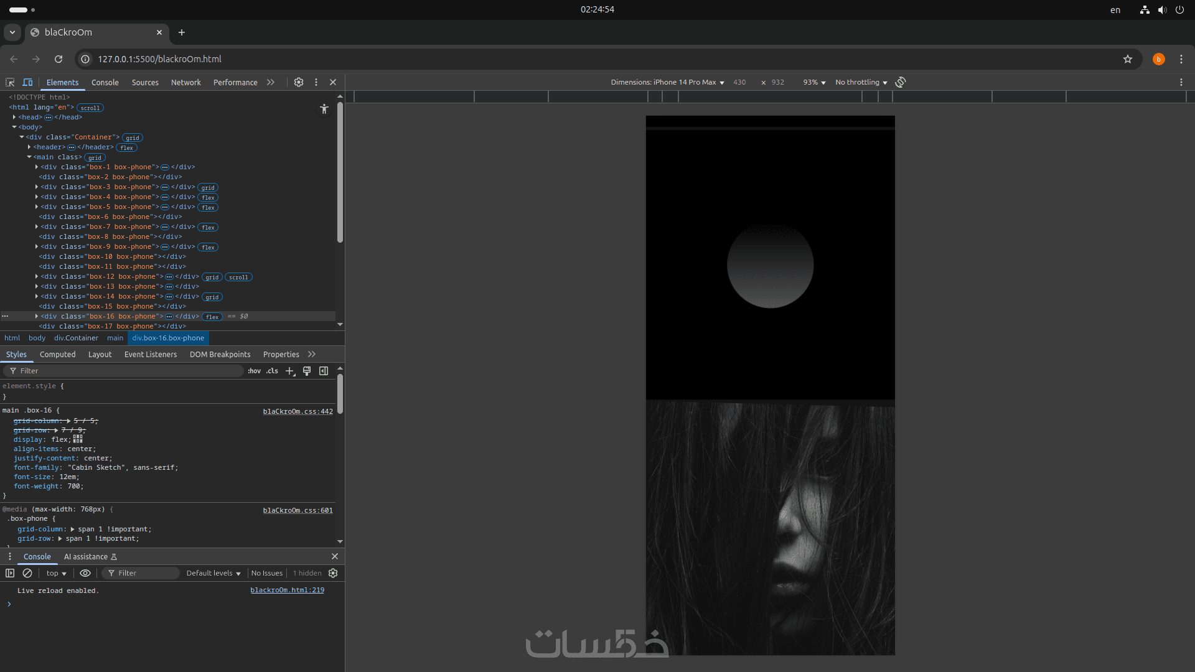1195x672 pixels.
Task: Click the styles Filter input field
Action: click(x=124, y=371)
